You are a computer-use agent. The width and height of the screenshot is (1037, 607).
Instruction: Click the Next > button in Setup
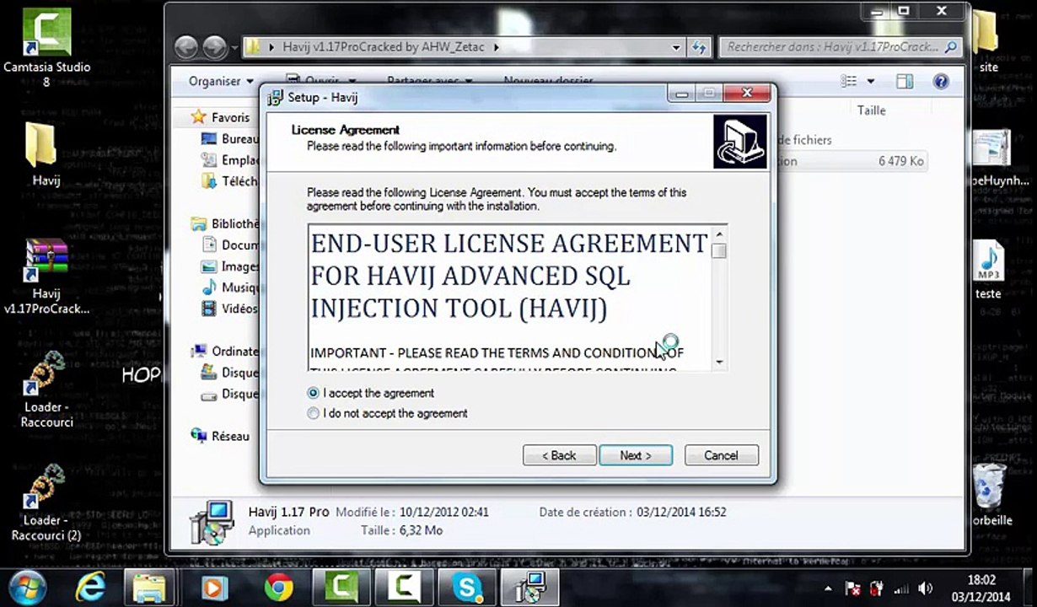[x=636, y=455]
